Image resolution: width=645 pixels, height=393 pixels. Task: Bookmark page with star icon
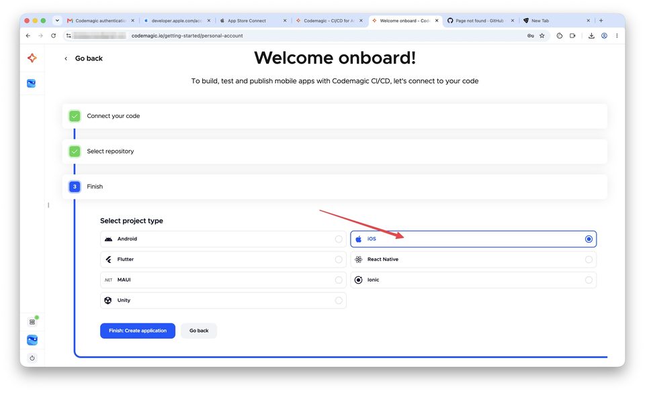[x=542, y=36]
